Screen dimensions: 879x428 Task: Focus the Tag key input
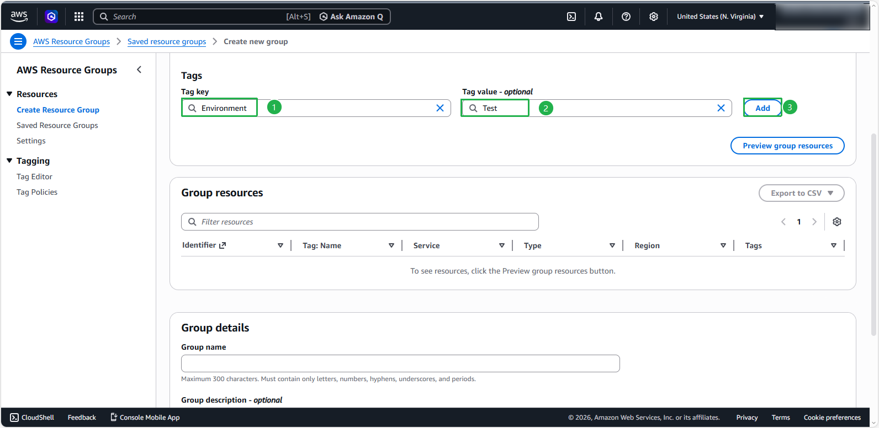(x=316, y=108)
